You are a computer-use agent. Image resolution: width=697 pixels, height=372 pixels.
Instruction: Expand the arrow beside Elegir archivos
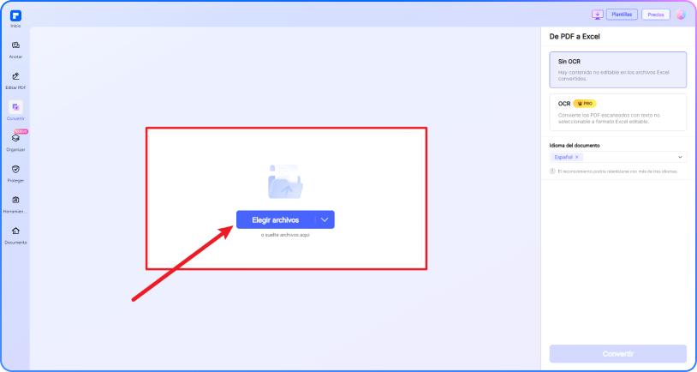tap(325, 219)
